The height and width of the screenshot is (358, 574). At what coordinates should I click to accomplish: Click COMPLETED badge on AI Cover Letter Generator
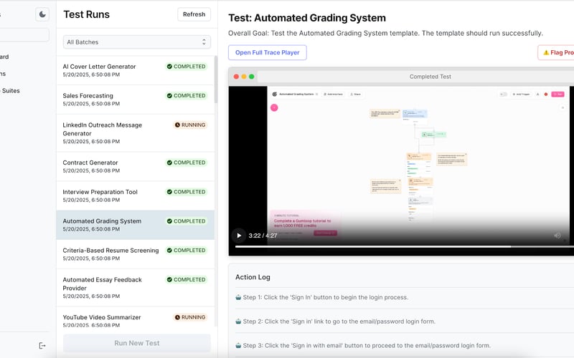pos(187,67)
